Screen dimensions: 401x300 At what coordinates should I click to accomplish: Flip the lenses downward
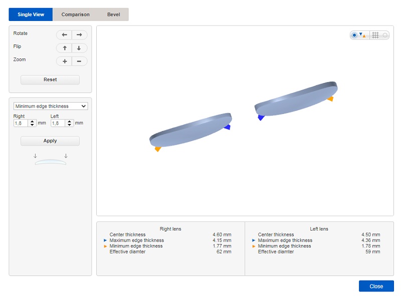[79, 48]
